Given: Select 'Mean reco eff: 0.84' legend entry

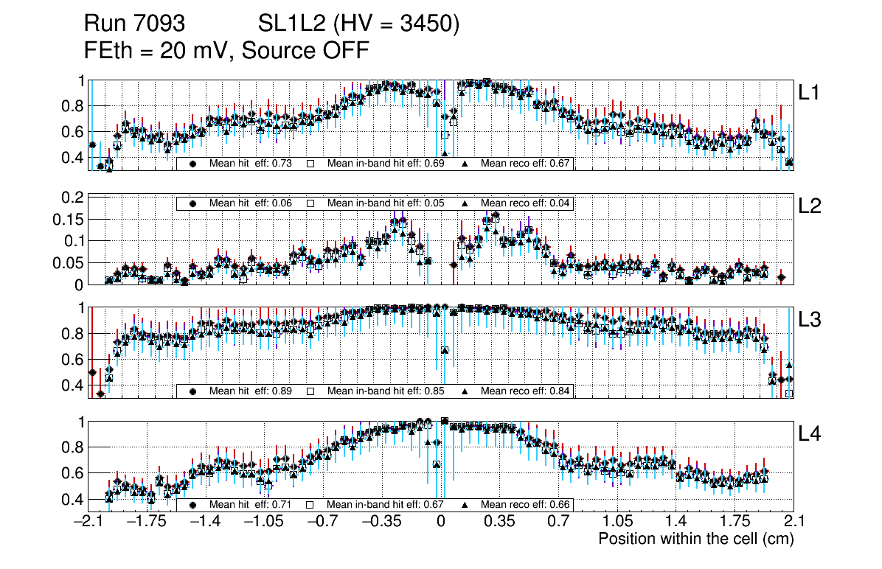Looking at the screenshot, I should tap(525, 391).
